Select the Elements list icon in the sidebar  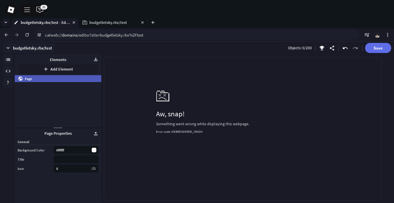point(8,59)
